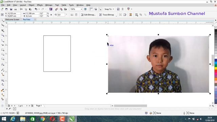Click the rotation angle field
The height and width of the screenshot is (122, 217).
tap(61, 15)
